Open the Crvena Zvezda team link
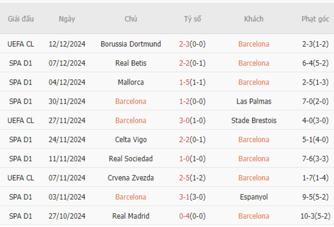This screenshot has height=227, width=334. [131, 178]
